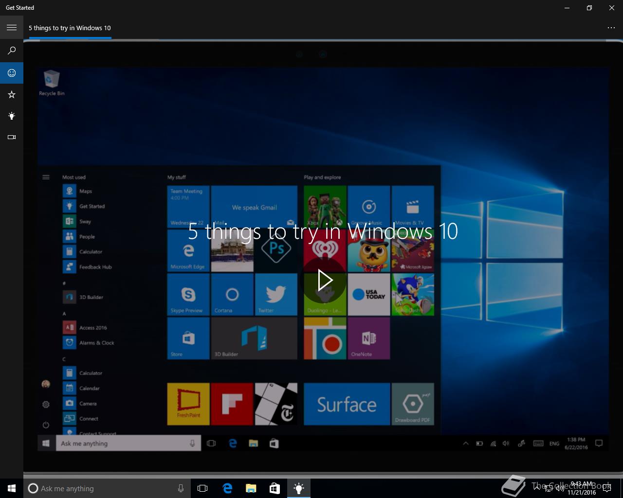Image resolution: width=623 pixels, height=498 pixels.
Task: Click the Get Started lightbulb taskbar icon
Action: coord(299,488)
